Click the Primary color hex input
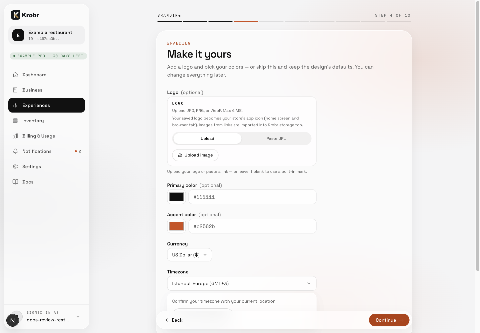The height and width of the screenshot is (333, 480). (252, 197)
